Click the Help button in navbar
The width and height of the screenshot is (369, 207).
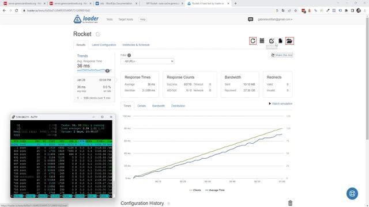pyautogui.click(x=142, y=20)
